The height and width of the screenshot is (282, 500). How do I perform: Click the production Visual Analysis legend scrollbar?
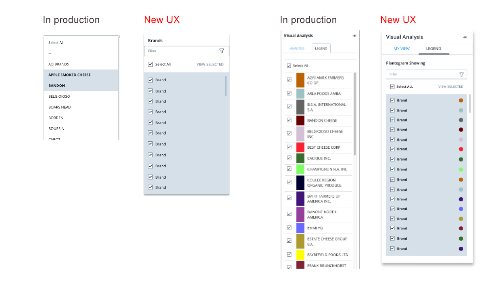(x=355, y=114)
